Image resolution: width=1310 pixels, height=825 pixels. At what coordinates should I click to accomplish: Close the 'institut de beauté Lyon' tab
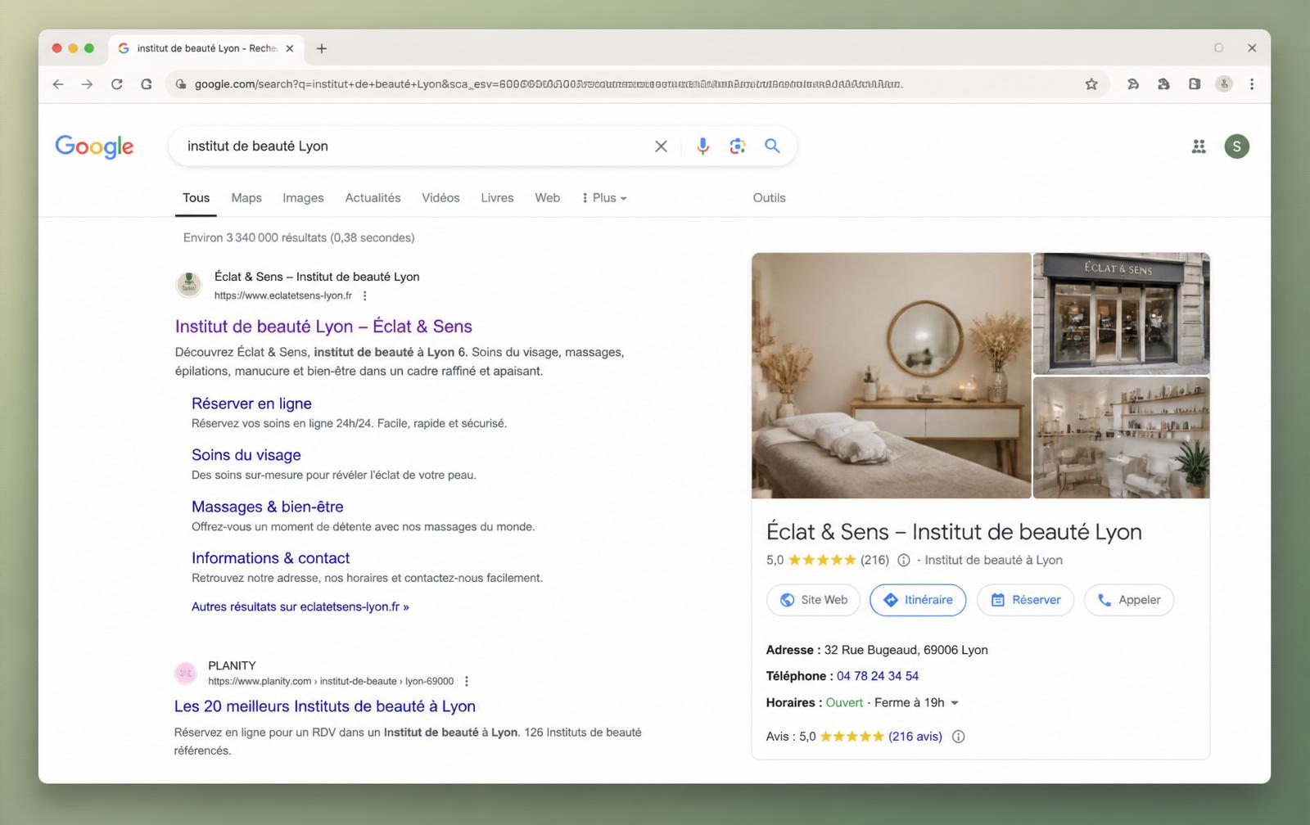point(289,48)
